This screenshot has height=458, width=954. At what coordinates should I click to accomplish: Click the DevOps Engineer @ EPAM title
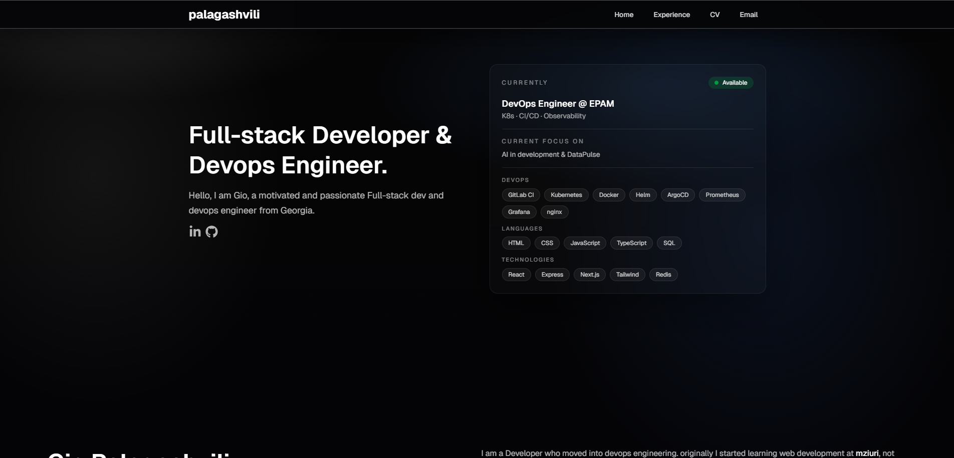(558, 104)
